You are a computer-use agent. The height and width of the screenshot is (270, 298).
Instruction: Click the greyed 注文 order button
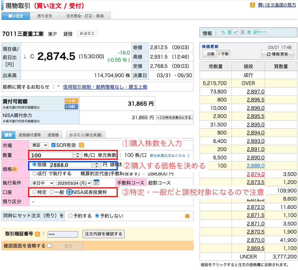point(68,246)
